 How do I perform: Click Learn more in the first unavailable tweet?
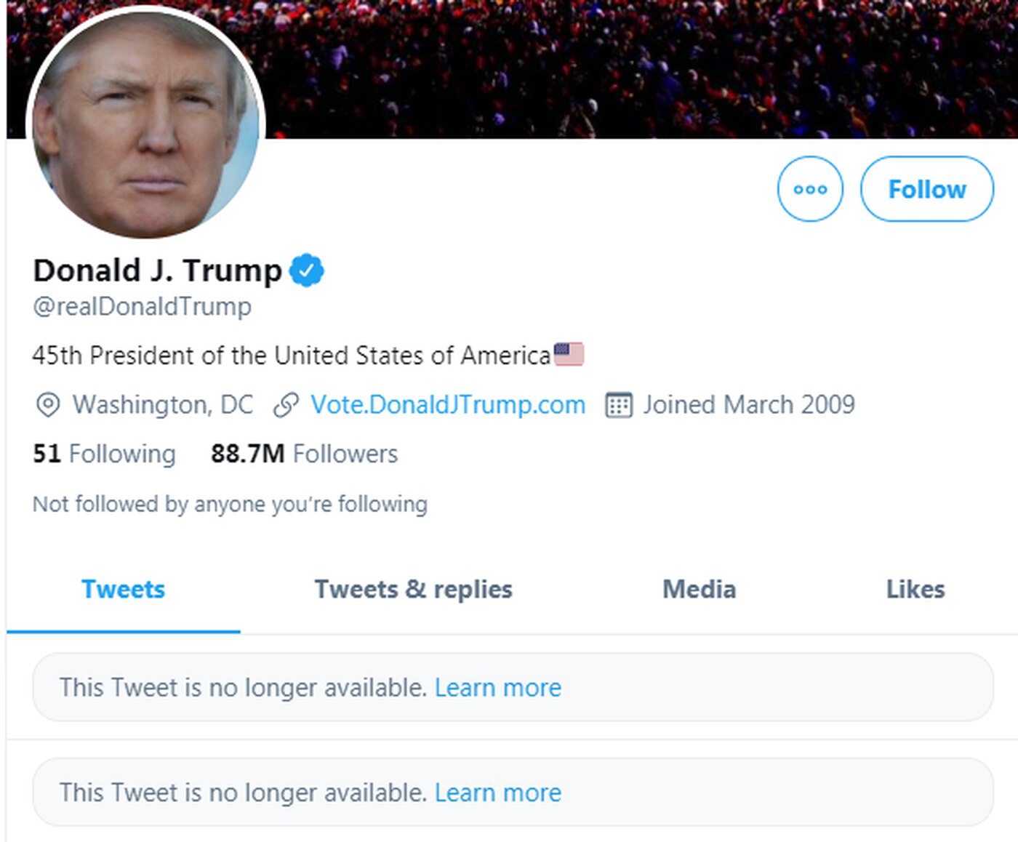(x=498, y=687)
